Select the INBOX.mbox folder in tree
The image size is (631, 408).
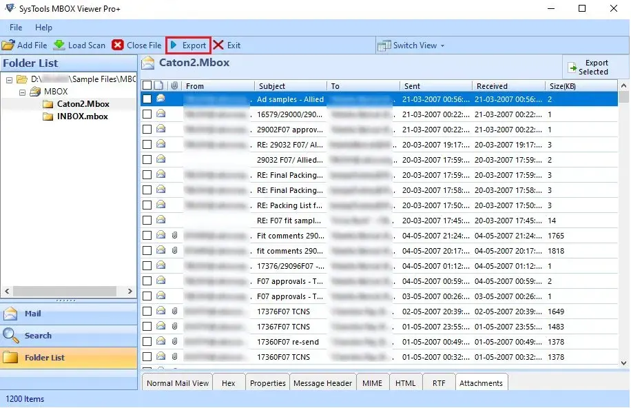[x=83, y=116]
